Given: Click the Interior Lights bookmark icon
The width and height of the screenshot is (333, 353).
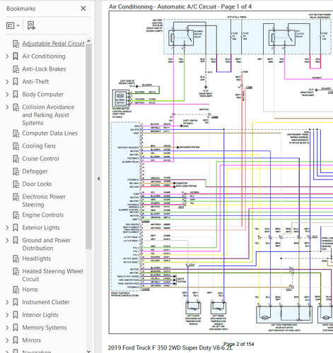Looking at the screenshot, I should [x=16, y=315].
